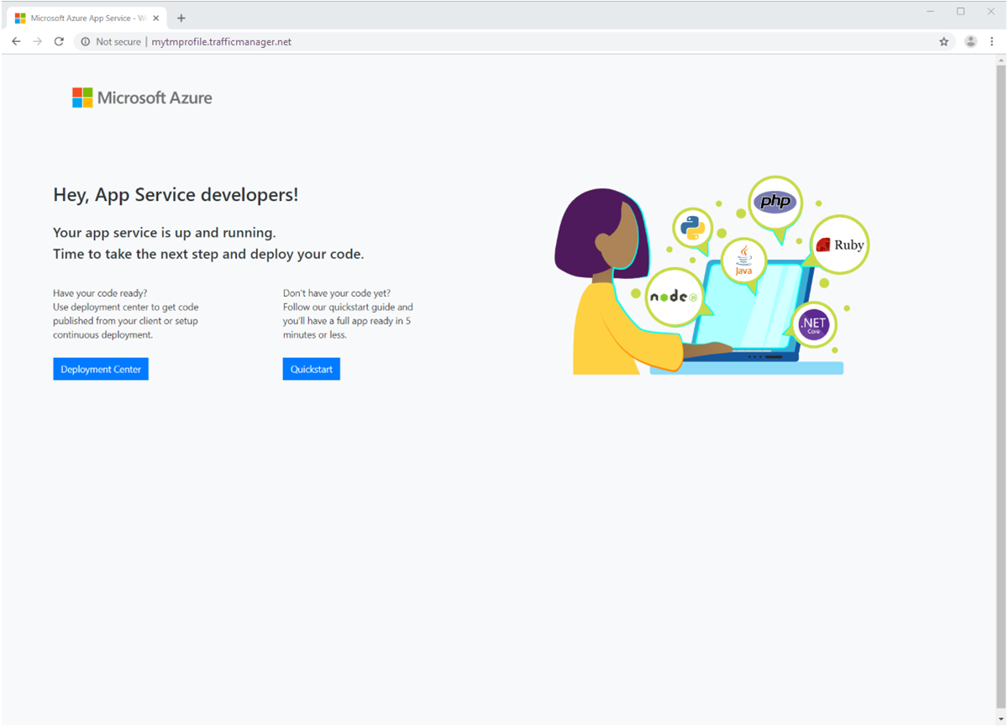Image resolution: width=1008 pixels, height=727 pixels.
Task: Select the Ruby logo bubble
Action: 839,245
